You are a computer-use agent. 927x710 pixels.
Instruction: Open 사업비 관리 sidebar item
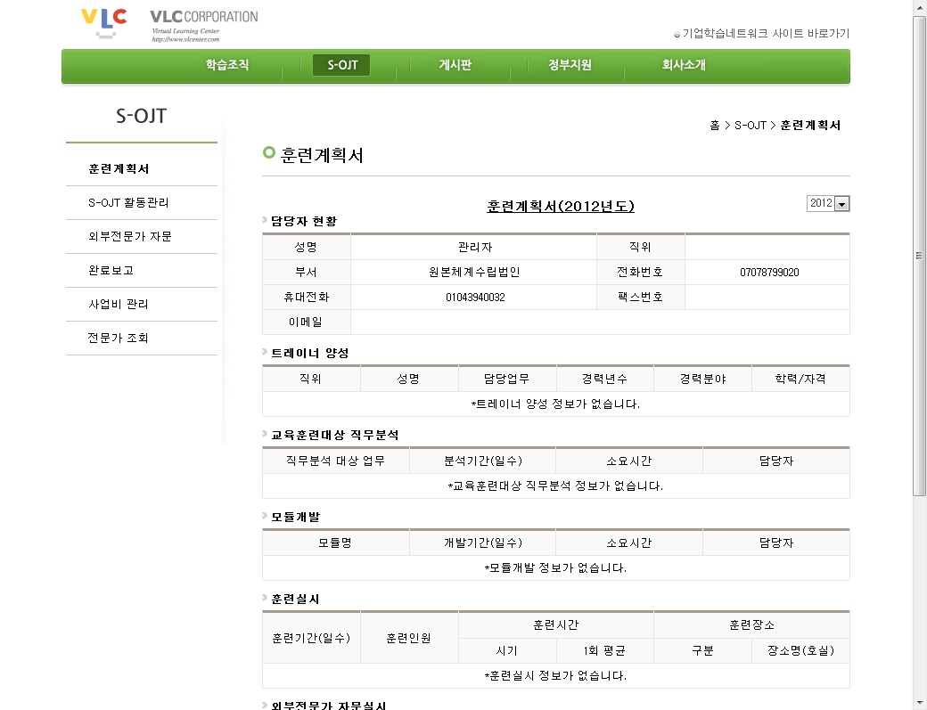(x=119, y=304)
